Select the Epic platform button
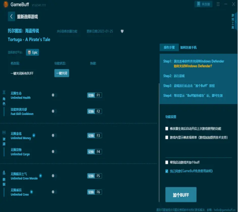Screen dimensions: 238x212 click(x=33, y=52)
